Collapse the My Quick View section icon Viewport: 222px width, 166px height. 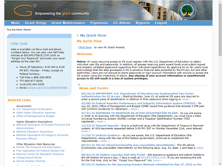pos(78,35)
